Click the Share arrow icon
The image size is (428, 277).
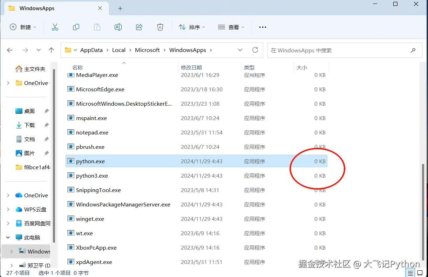pyautogui.click(x=139, y=27)
